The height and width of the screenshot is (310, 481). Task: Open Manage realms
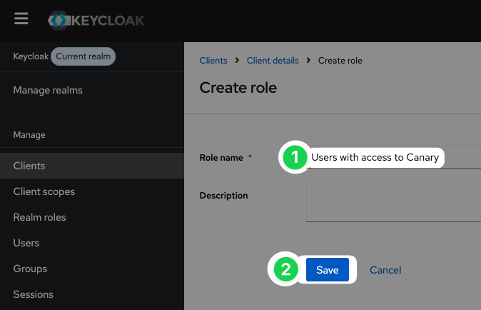click(x=48, y=90)
